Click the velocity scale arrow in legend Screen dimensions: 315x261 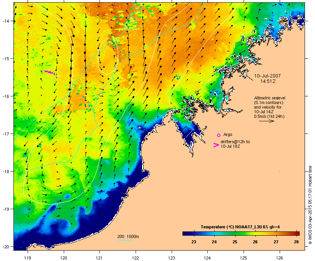pos(266,121)
